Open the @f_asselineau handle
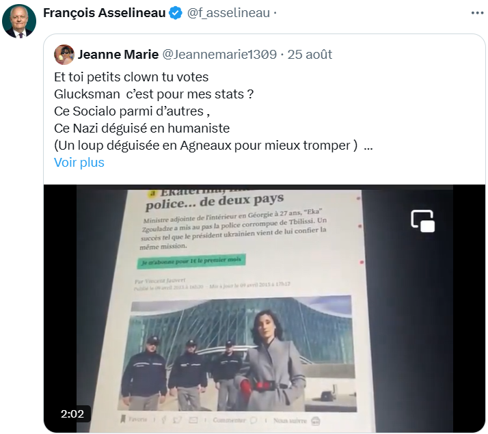The height and width of the screenshot is (434, 488). pos(228,13)
